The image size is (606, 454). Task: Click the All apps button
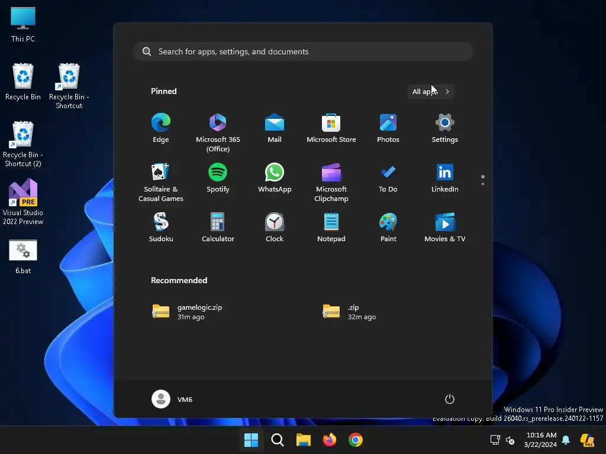click(431, 92)
